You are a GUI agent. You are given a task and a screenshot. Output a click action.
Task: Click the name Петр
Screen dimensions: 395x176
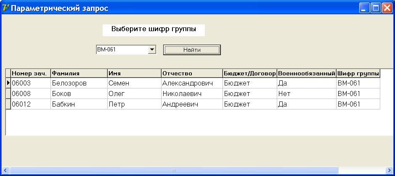point(117,104)
